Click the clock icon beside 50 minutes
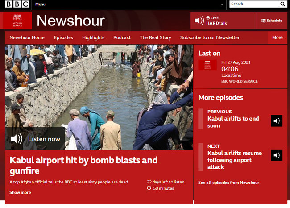290x208 pixels. [x=149, y=188]
